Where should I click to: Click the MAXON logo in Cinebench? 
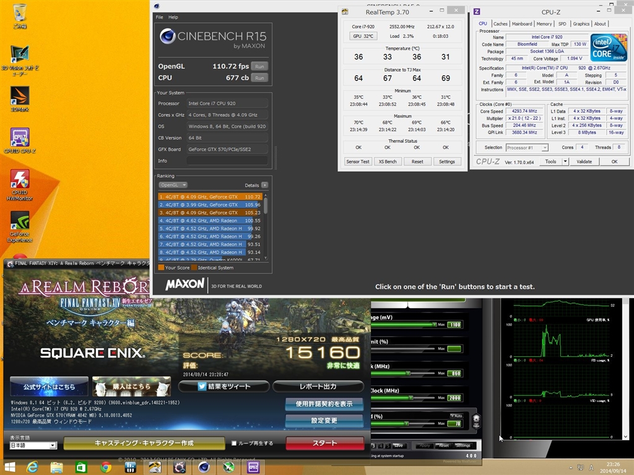pos(185,285)
